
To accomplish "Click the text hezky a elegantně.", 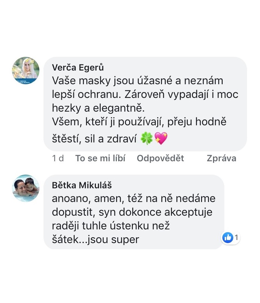I will [98, 108].
